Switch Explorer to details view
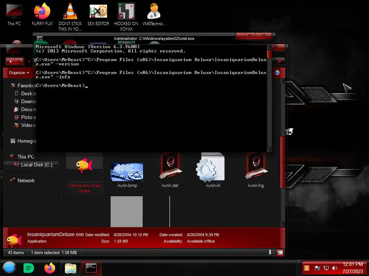Image resolution: width=369 pixels, height=276 pixels. tap(272, 252)
